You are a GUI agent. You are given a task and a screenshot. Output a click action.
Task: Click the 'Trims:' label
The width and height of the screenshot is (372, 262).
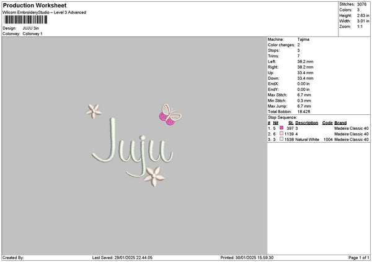pyautogui.click(x=273, y=56)
